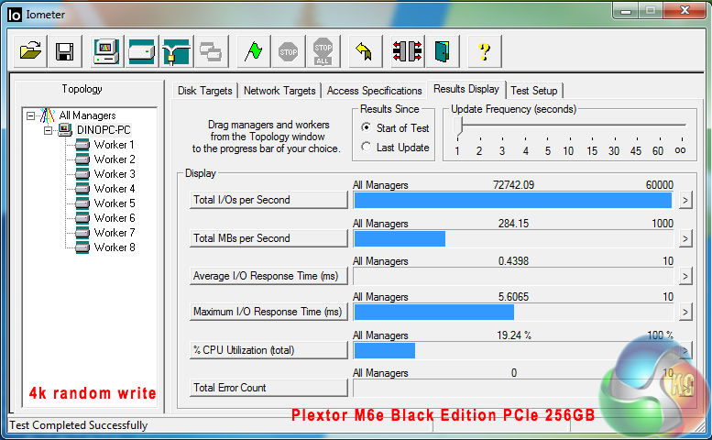Image resolution: width=712 pixels, height=440 pixels.
Task: Select Worker 5 in topology tree
Action: pyautogui.click(x=115, y=203)
